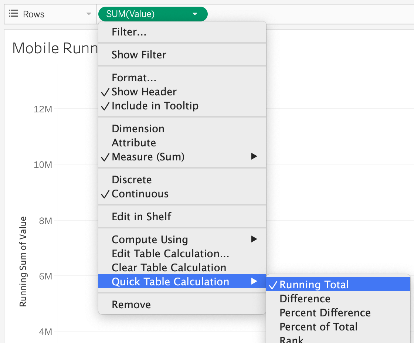
Task: Open the Compute Using submenu
Action: 182,240
